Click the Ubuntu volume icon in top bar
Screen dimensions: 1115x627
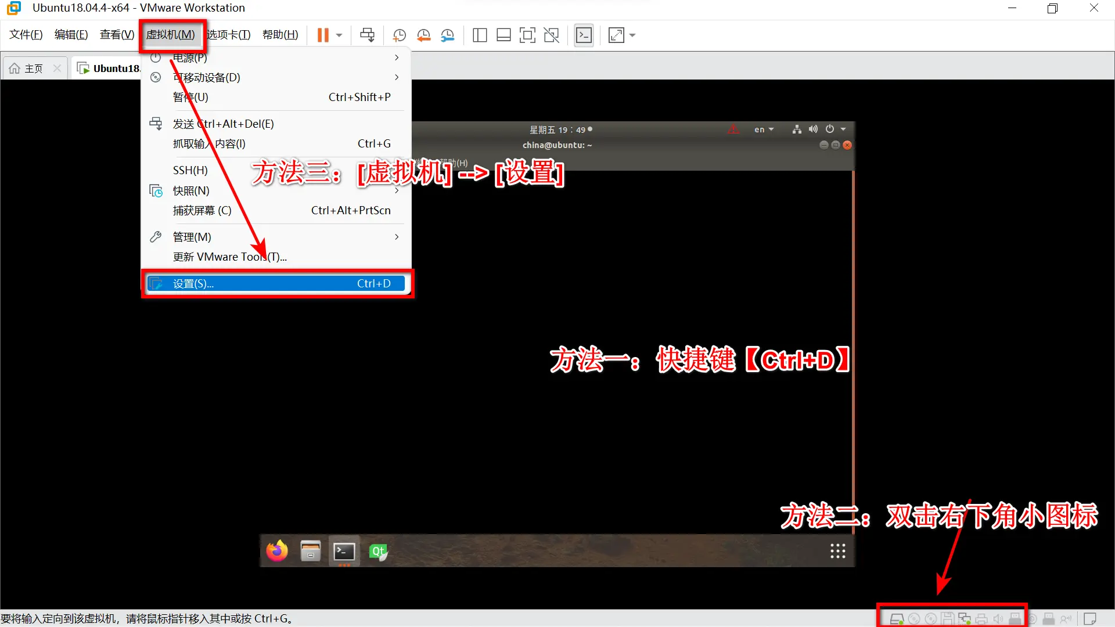pyautogui.click(x=813, y=129)
